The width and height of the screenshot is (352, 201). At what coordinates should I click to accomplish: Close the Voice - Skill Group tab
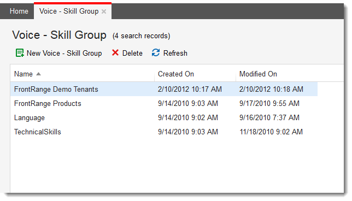104,11
